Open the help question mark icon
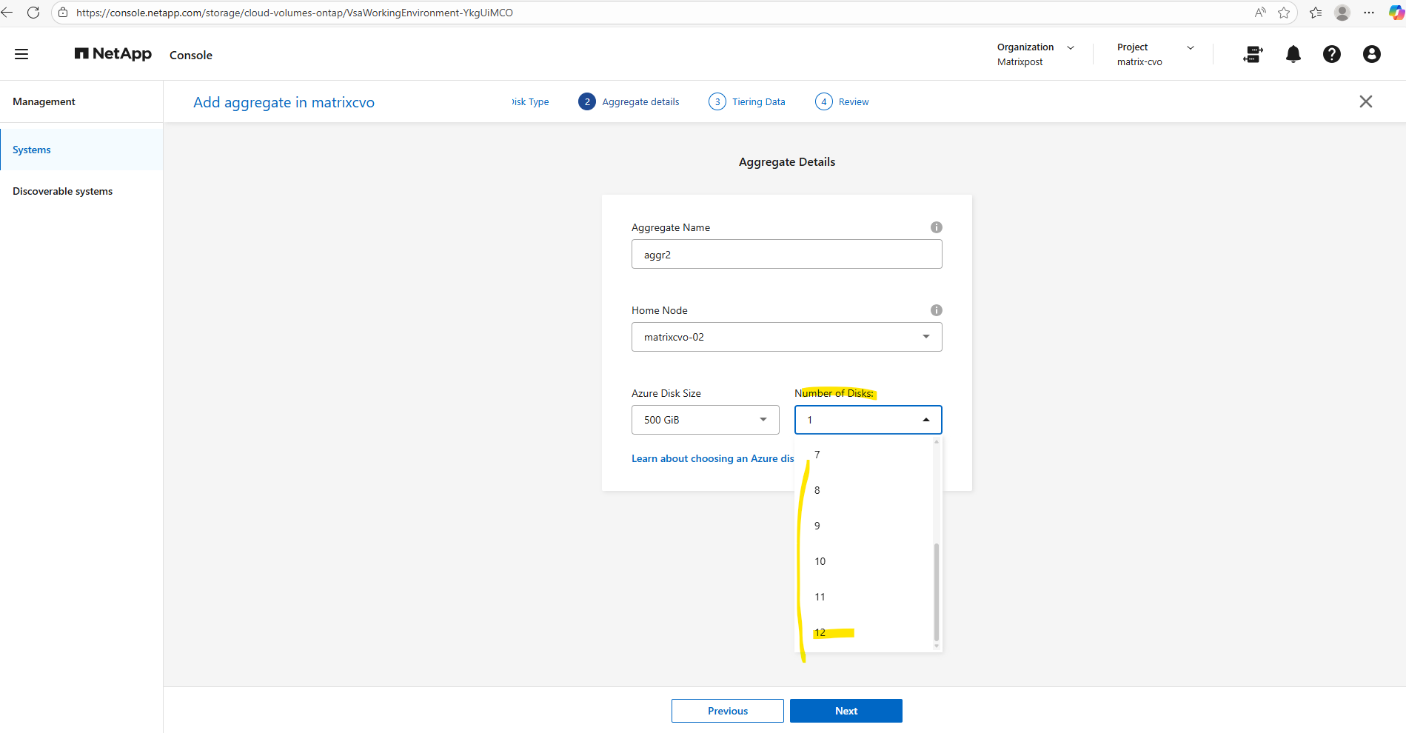The height and width of the screenshot is (733, 1406). (1331, 54)
